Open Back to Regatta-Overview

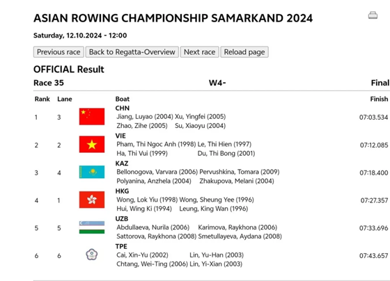[132, 52]
